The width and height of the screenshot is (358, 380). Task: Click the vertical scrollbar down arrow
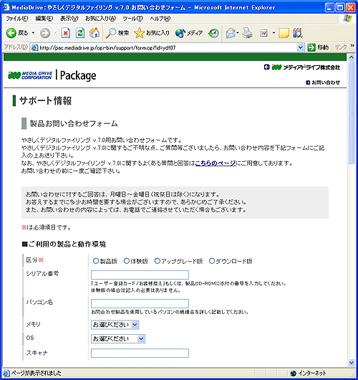pos(352,362)
